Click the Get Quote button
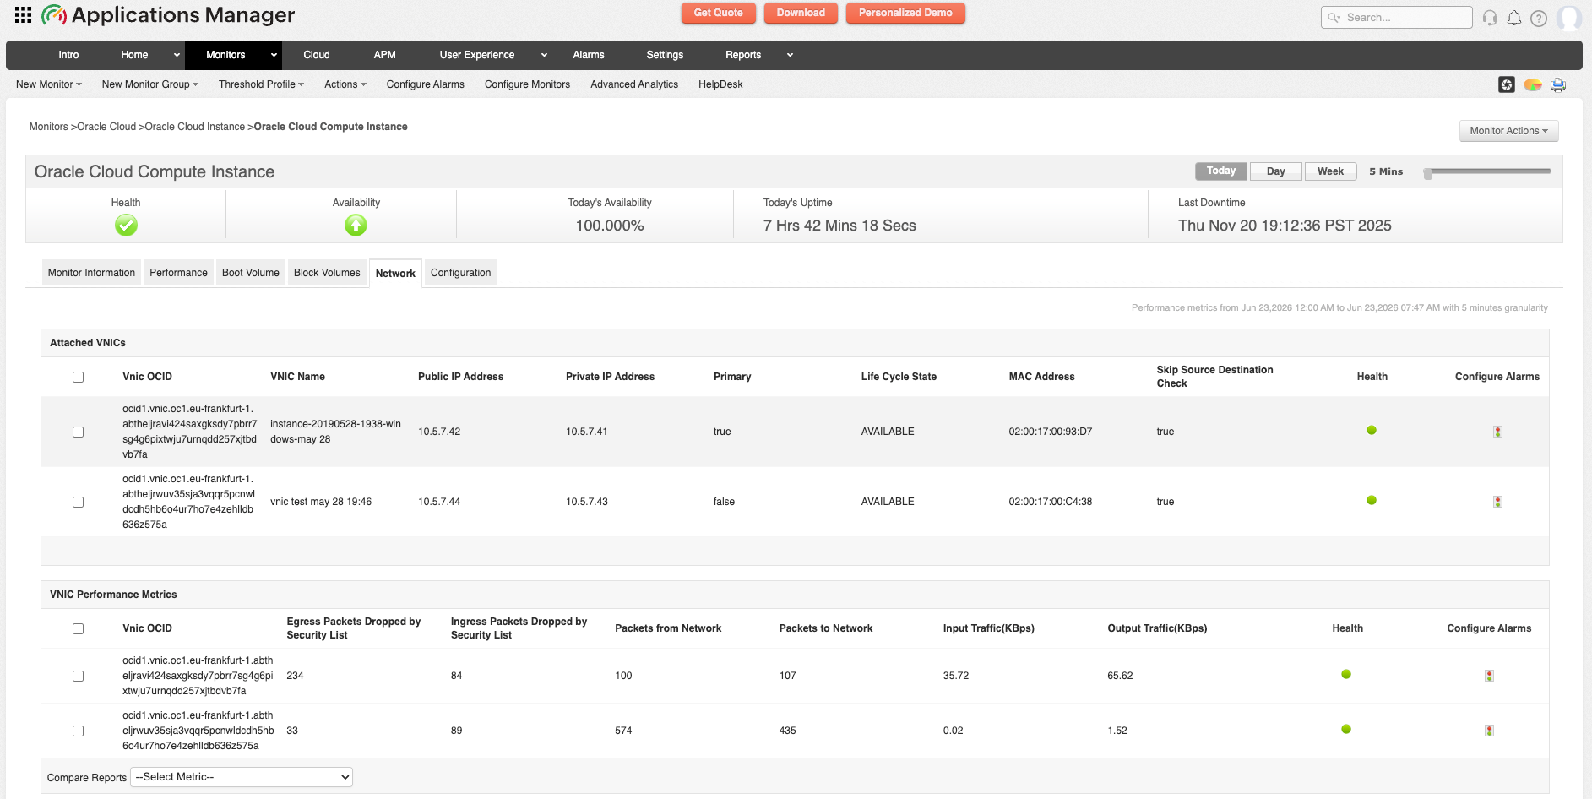Viewport: 1592px width, 799px height. [718, 13]
